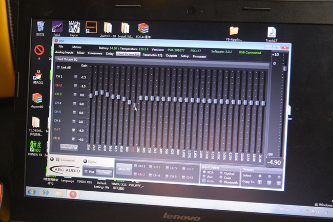Toggle the CH 7 checkbox
Viewport: 333px width, 222px height.
click(x=73, y=130)
